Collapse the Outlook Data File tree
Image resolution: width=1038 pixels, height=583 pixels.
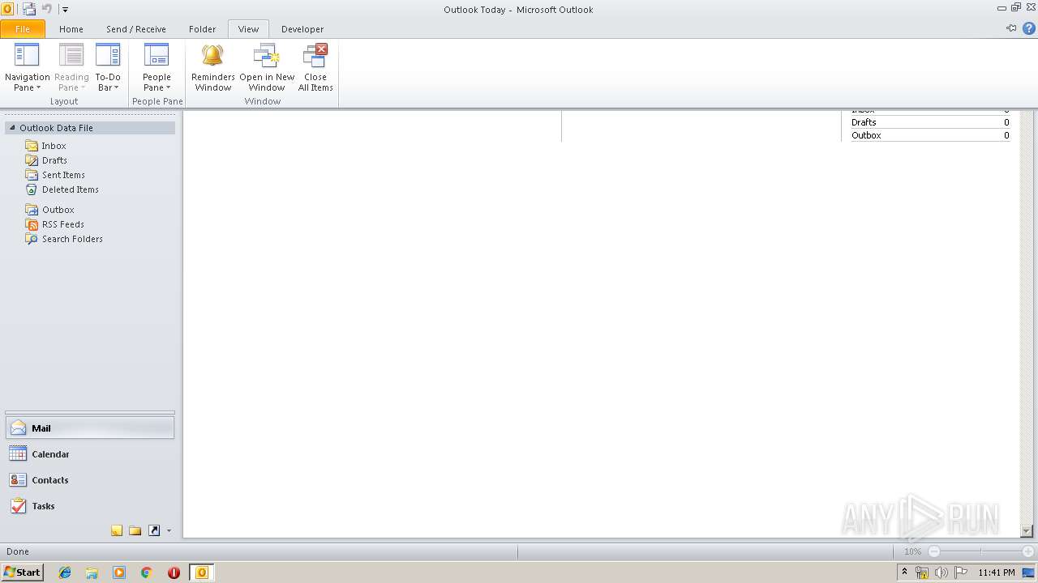click(x=12, y=128)
